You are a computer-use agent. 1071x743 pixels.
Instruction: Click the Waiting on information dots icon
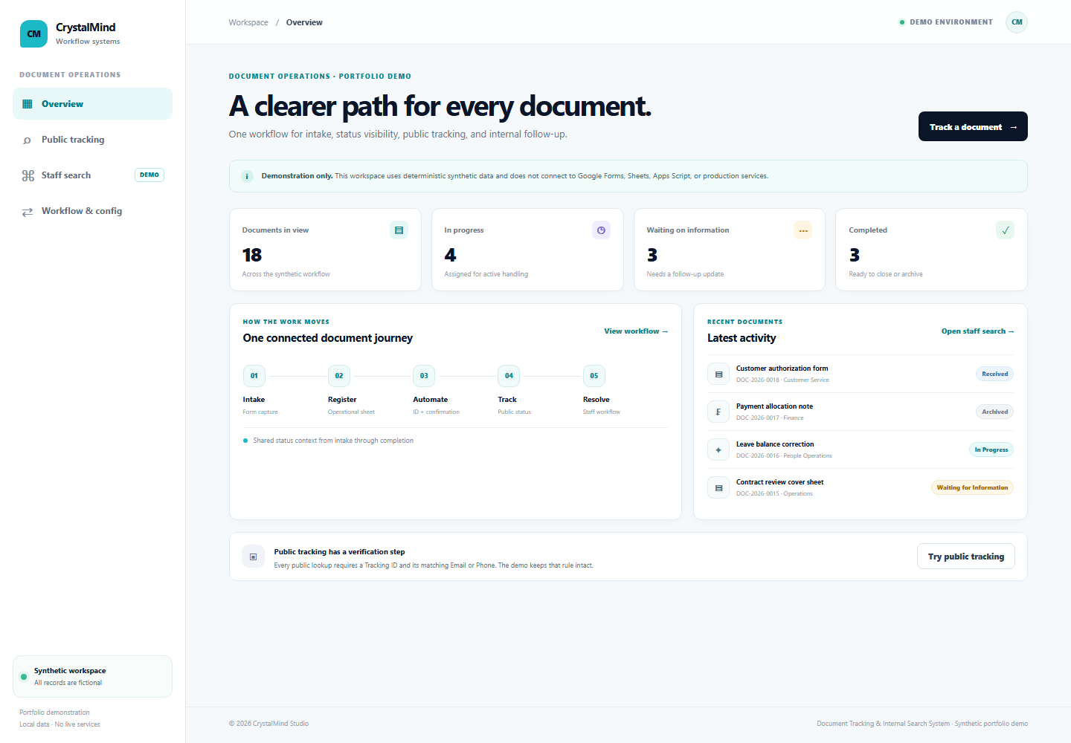(x=803, y=230)
